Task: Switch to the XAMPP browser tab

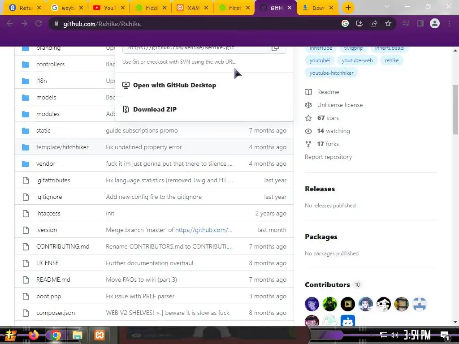Action: coord(192,8)
